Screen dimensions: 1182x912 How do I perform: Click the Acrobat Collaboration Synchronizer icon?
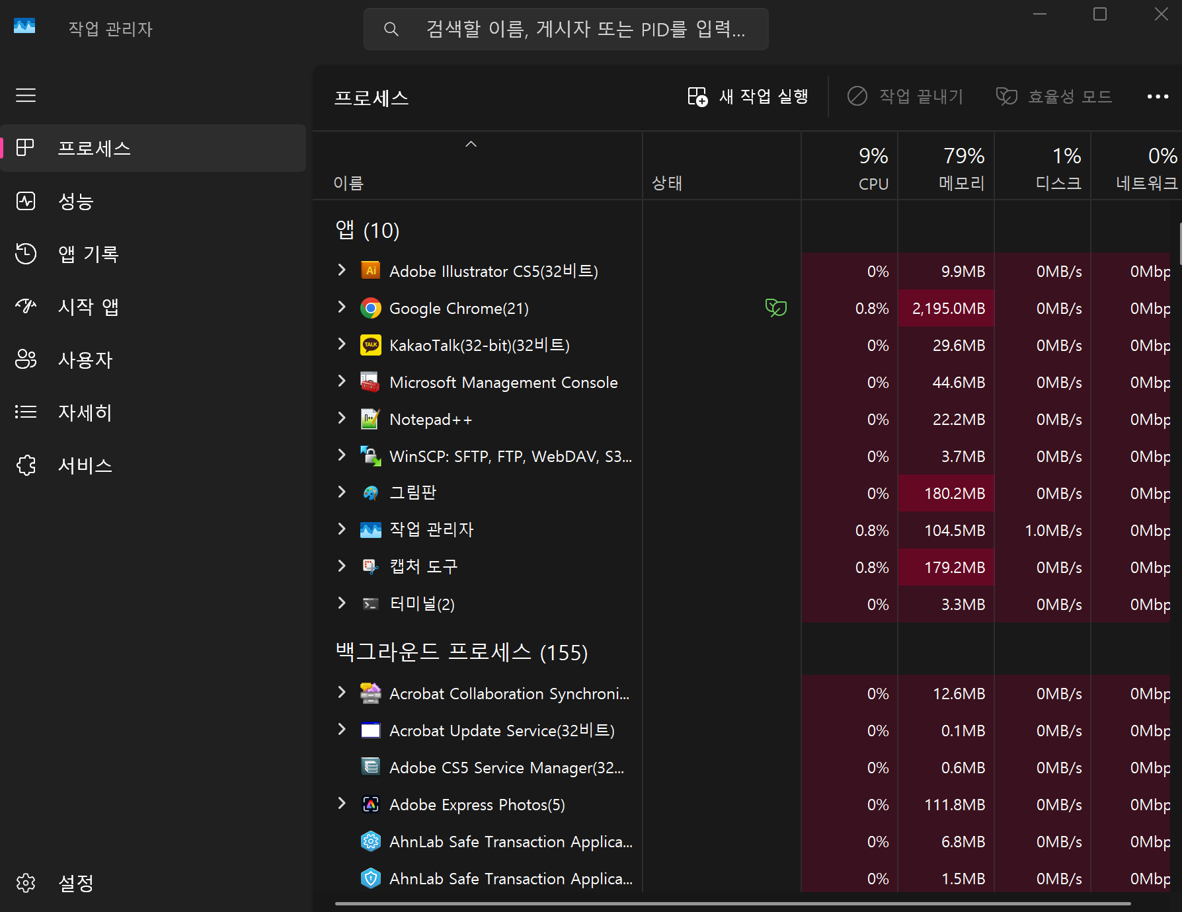tap(371, 693)
